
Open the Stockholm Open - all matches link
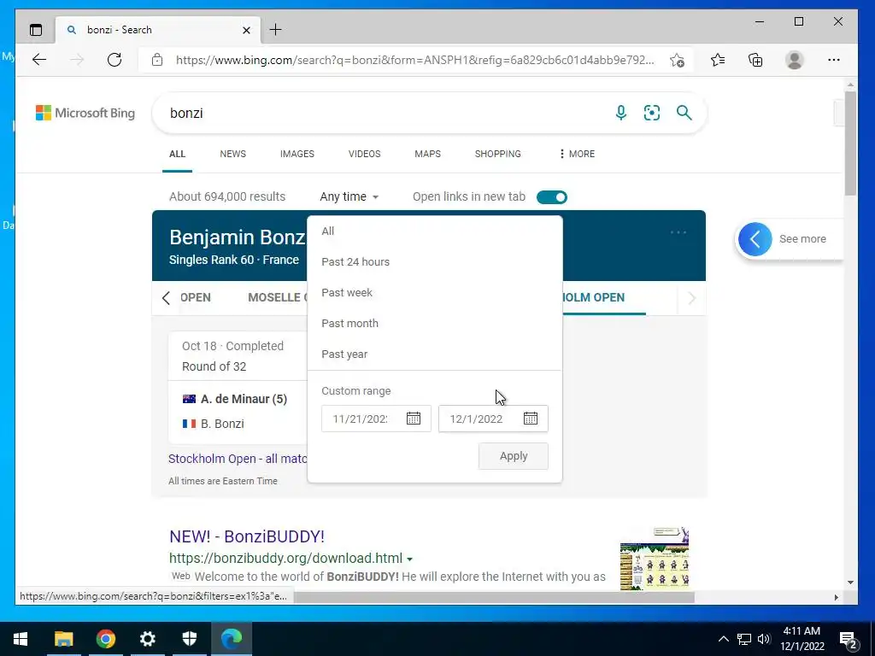(x=238, y=459)
